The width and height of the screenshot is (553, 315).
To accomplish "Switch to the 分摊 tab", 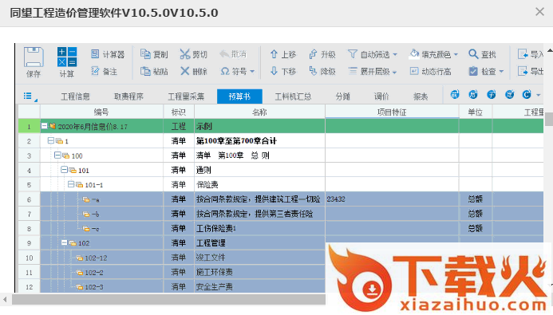I will [x=342, y=96].
